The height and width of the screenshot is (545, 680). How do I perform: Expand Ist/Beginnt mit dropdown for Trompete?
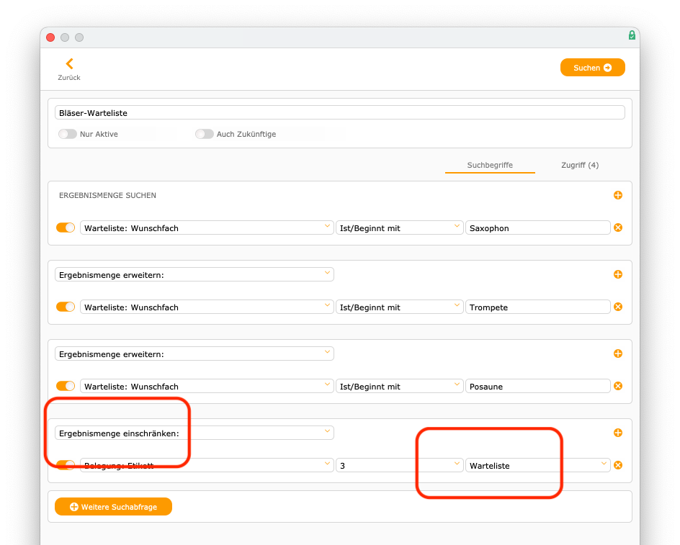point(399,307)
